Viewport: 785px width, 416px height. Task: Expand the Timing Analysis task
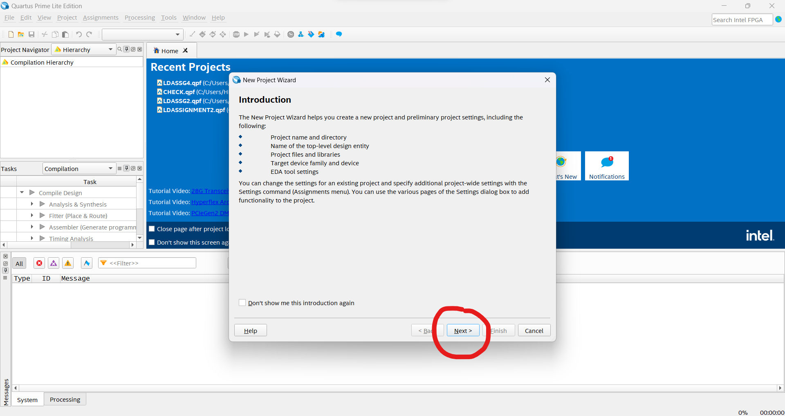click(x=32, y=238)
